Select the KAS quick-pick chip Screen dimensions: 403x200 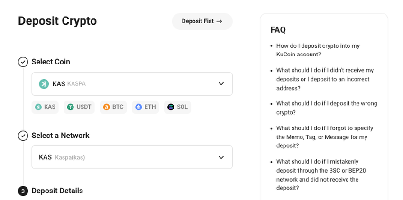(x=45, y=107)
